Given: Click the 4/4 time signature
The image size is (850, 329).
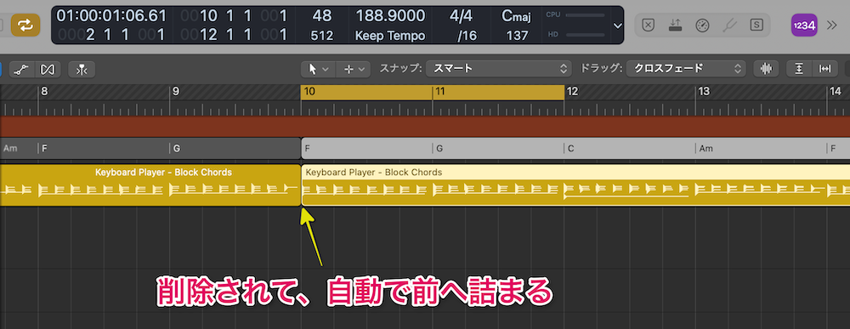Looking at the screenshot, I should pos(461,16).
